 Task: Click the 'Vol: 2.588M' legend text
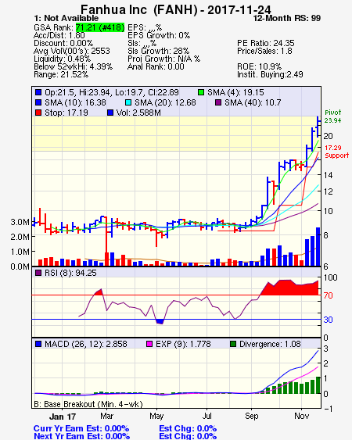click(x=138, y=113)
